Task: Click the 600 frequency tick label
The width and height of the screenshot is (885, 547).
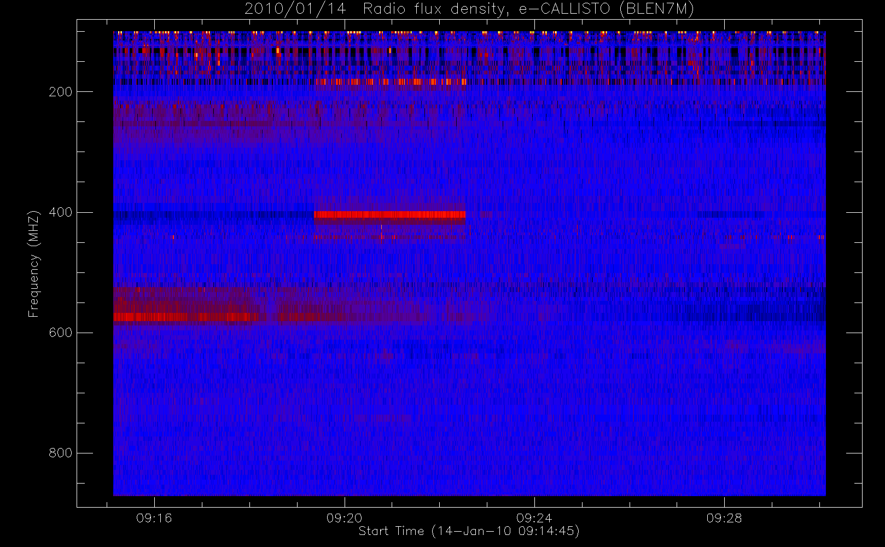Action: click(x=61, y=333)
